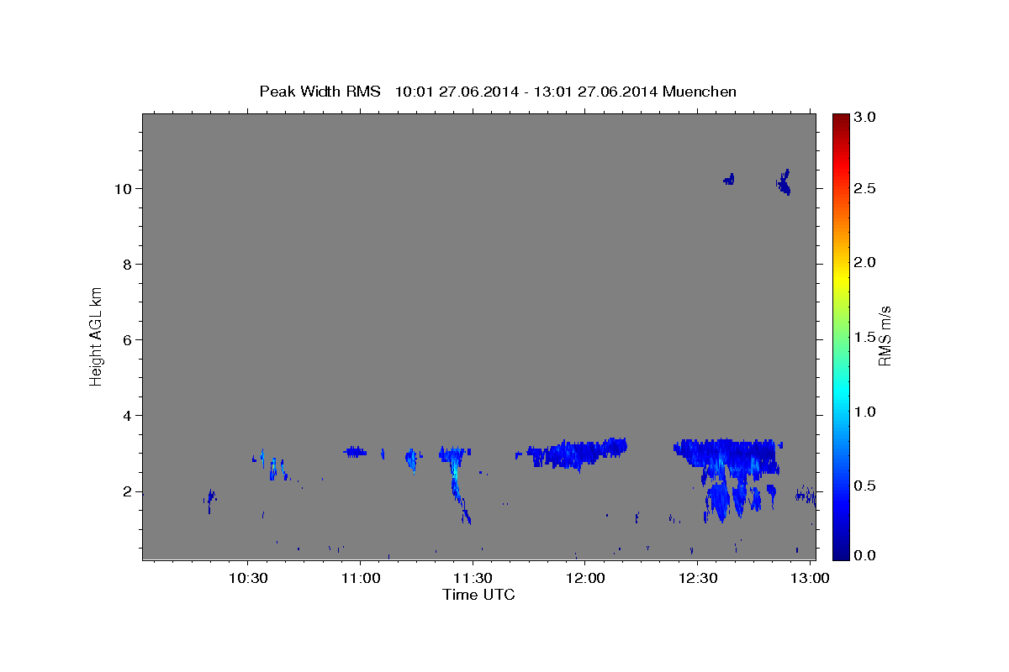Click the plot title 'Peak Width RMS'

point(320,92)
